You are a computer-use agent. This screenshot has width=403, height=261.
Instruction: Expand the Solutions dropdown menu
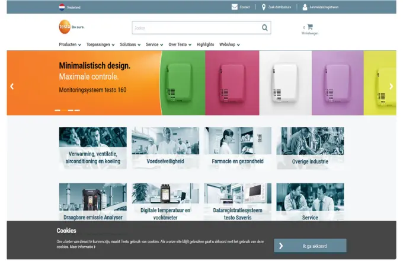130,44
